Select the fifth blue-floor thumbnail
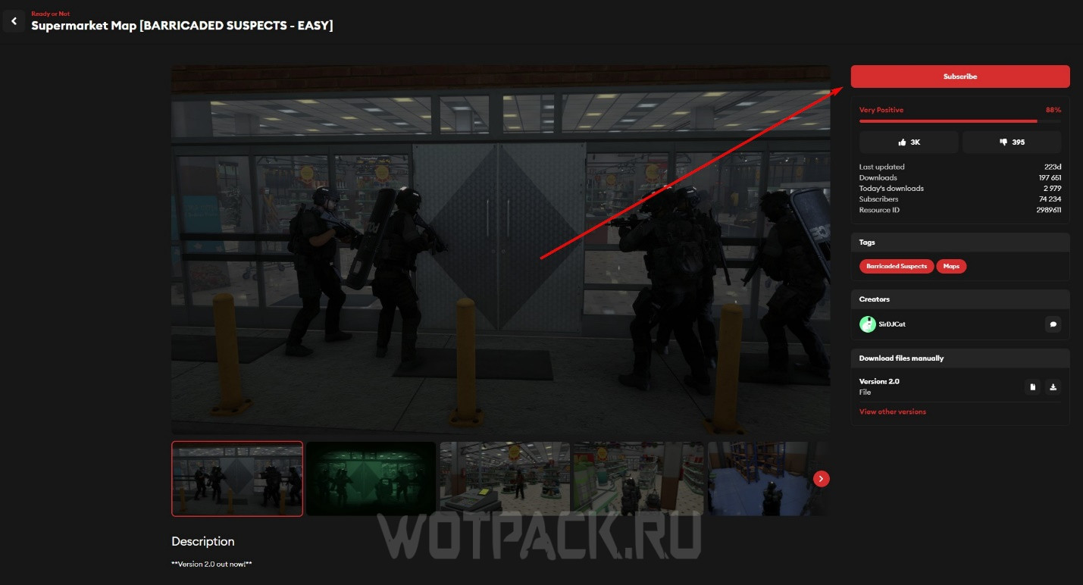This screenshot has width=1083, height=585. [758, 478]
